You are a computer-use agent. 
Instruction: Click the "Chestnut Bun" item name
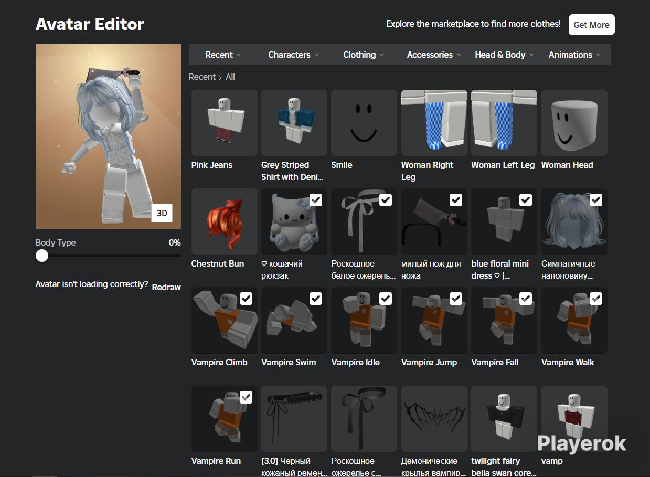click(218, 263)
